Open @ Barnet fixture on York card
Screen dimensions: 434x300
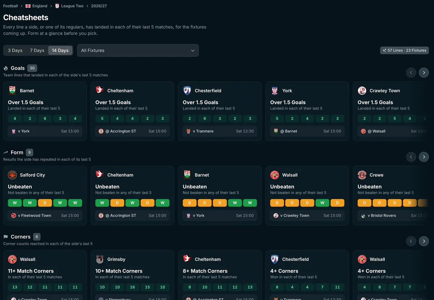(307, 131)
